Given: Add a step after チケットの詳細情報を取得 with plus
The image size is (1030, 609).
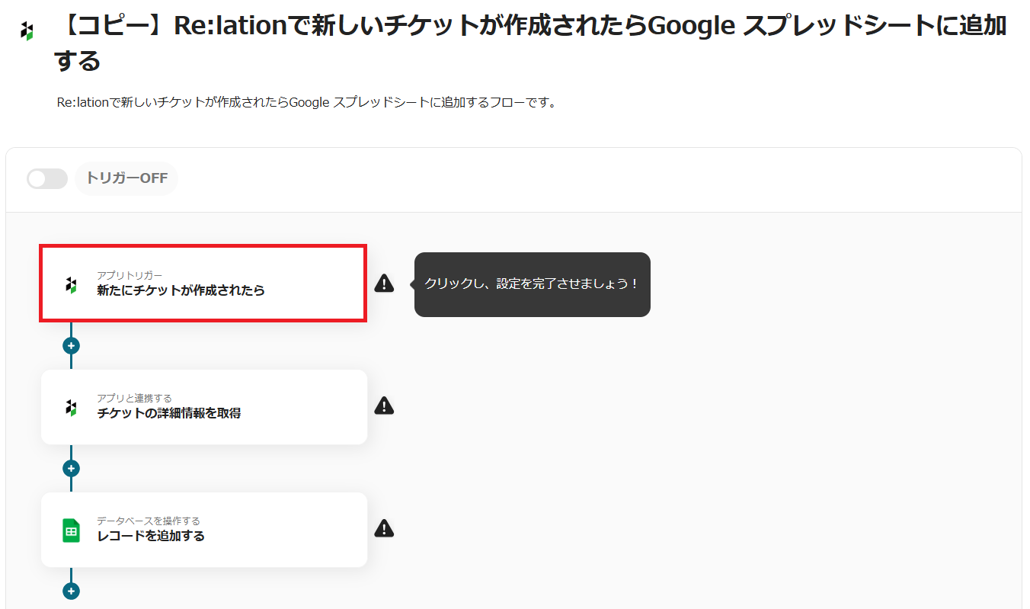Looking at the screenshot, I should pyautogui.click(x=71, y=468).
